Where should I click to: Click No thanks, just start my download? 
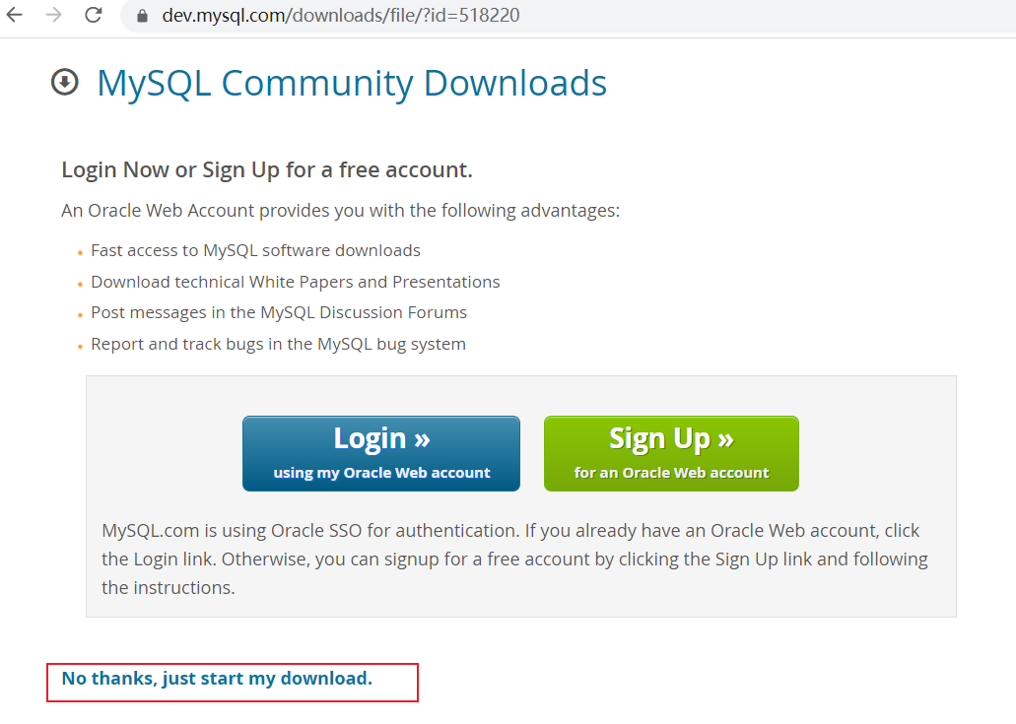[217, 679]
